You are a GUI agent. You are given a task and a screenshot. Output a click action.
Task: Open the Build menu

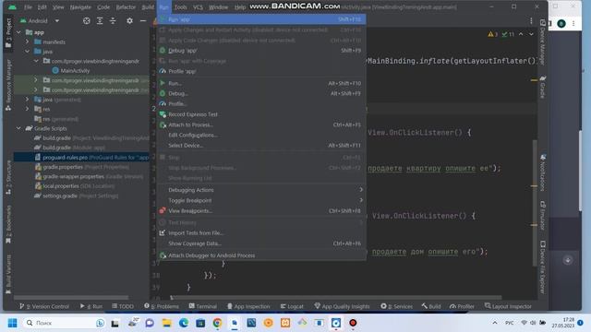[x=148, y=7]
